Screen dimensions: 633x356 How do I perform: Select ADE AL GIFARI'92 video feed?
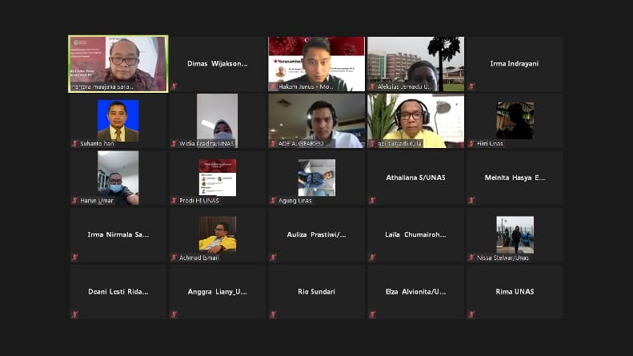click(x=317, y=121)
